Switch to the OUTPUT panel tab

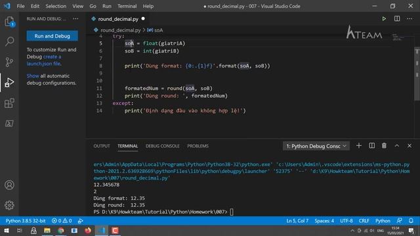102,146
